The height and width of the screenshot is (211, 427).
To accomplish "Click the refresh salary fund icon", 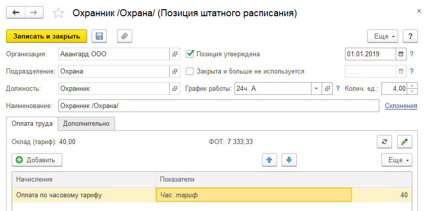I will click(x=385, y=142).
